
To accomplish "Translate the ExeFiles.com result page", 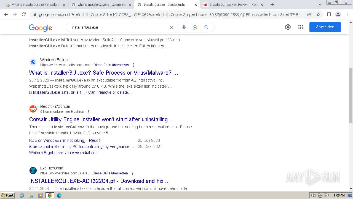I will click(x=110, y=173).
